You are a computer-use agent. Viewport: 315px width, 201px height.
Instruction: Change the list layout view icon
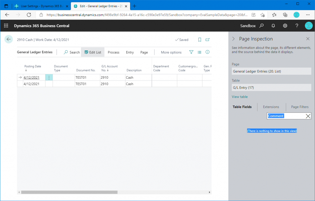(x=199, y=52)
